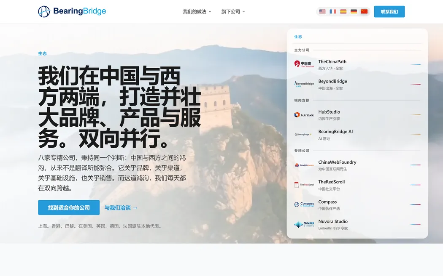Click the offices line starting 上海。香港。巴黎
Image resolution: width=443 pixels, height=276 pixels.
[100, 226]
